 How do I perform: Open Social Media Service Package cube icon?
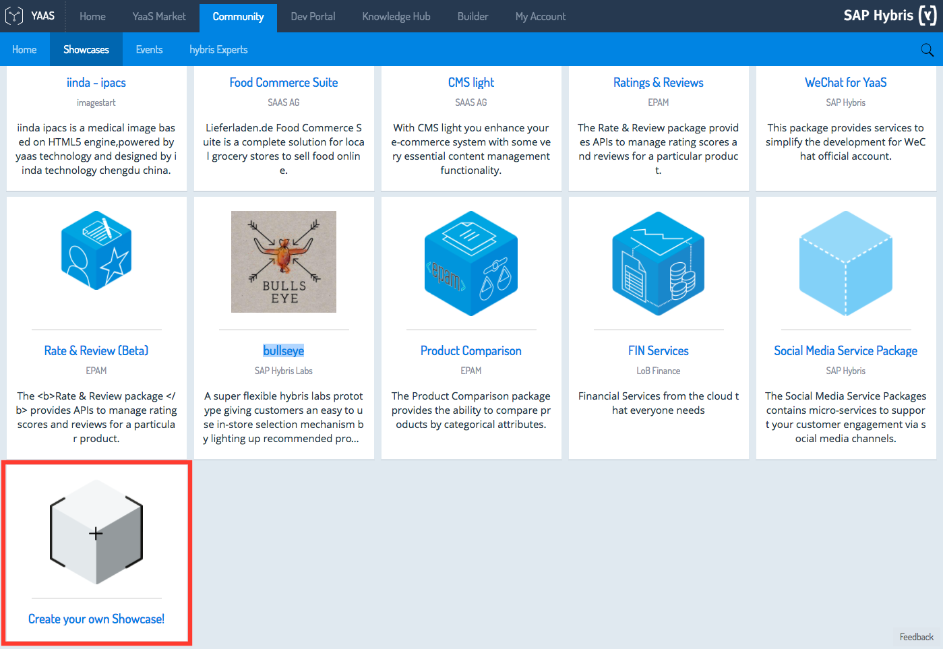(846, 263)
